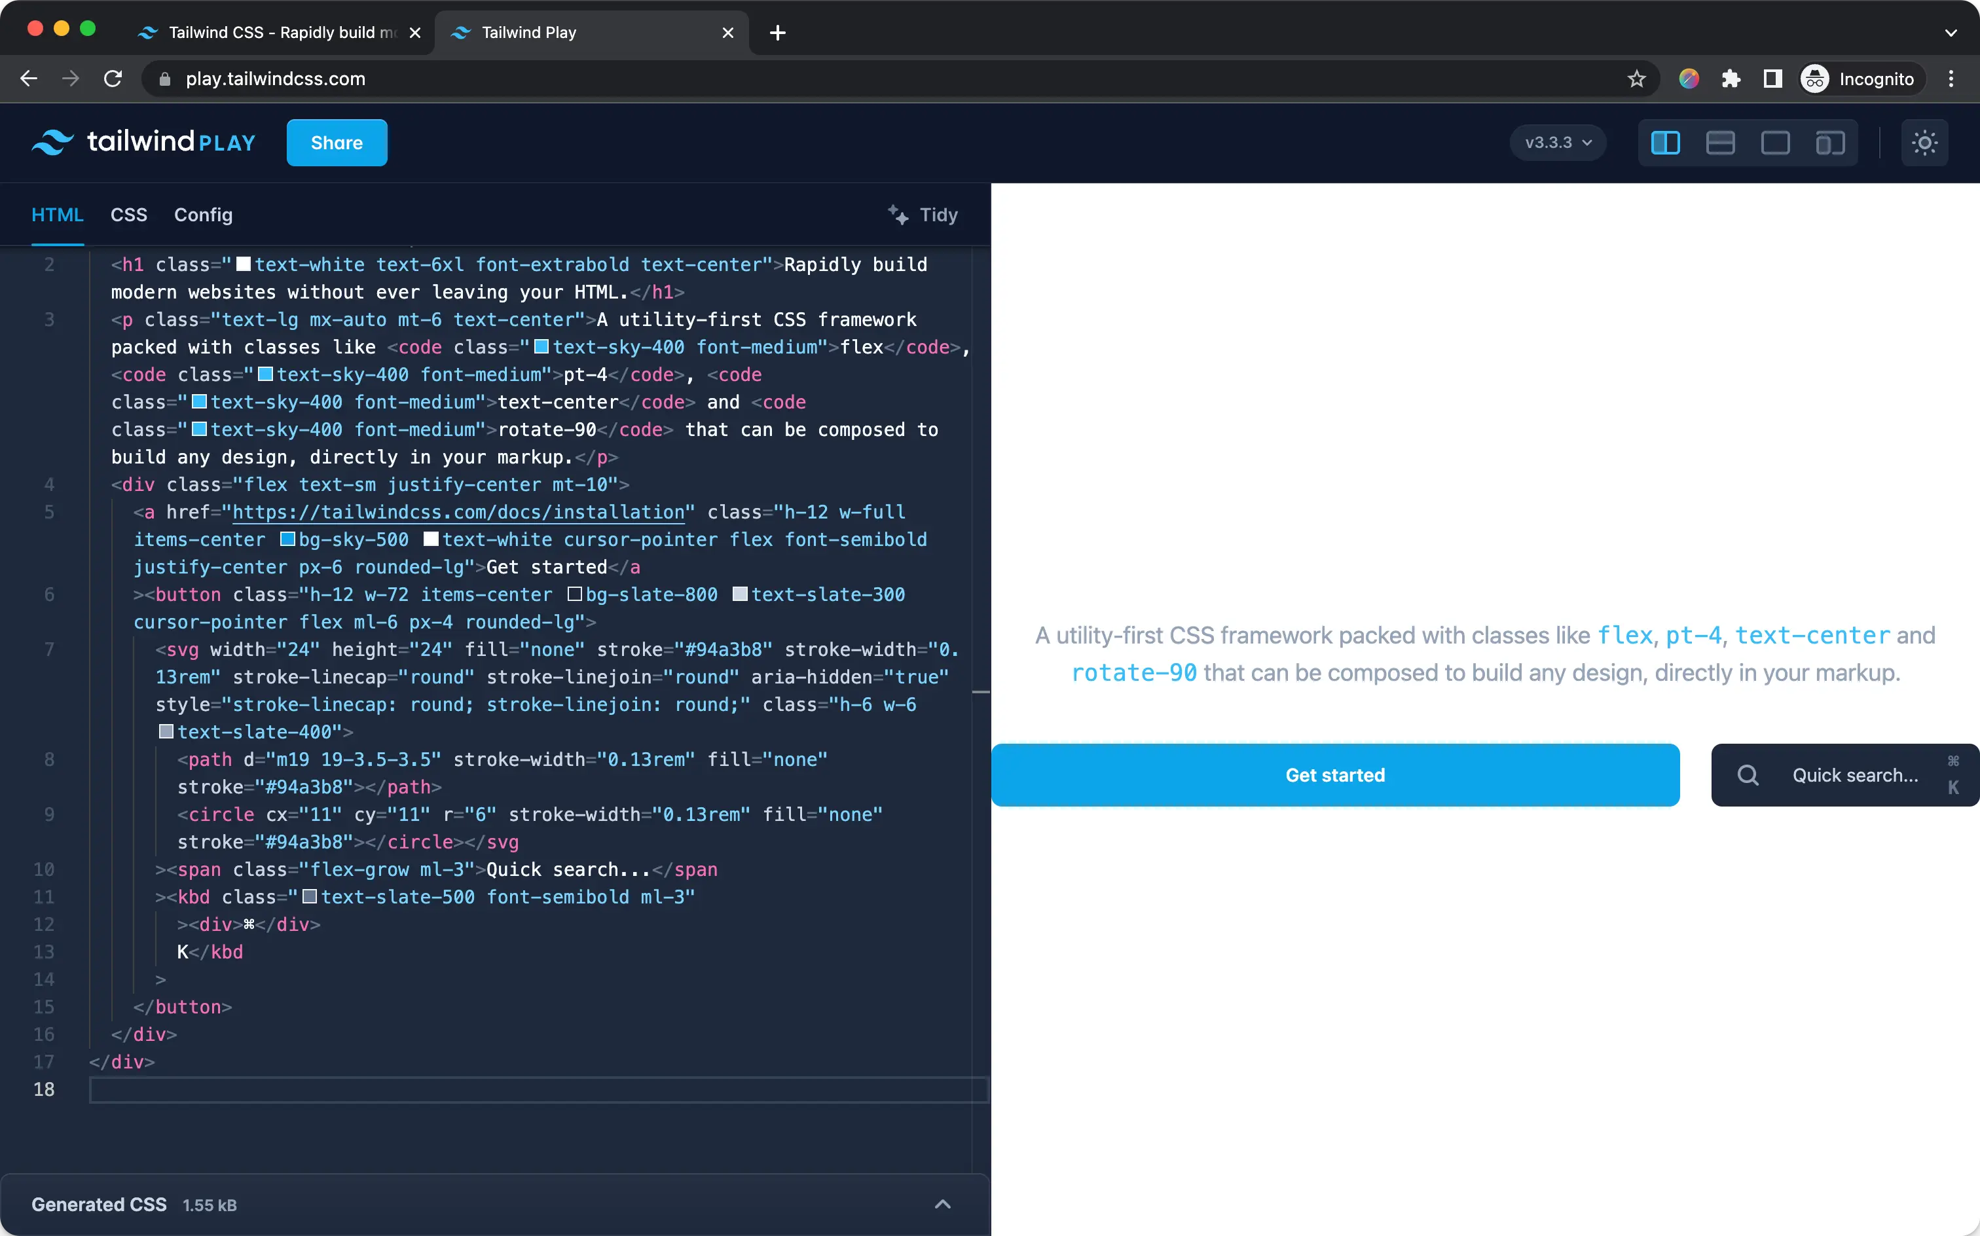Bookmark the page with the star icon
1980x1236 pixels.
(1636, 79)
